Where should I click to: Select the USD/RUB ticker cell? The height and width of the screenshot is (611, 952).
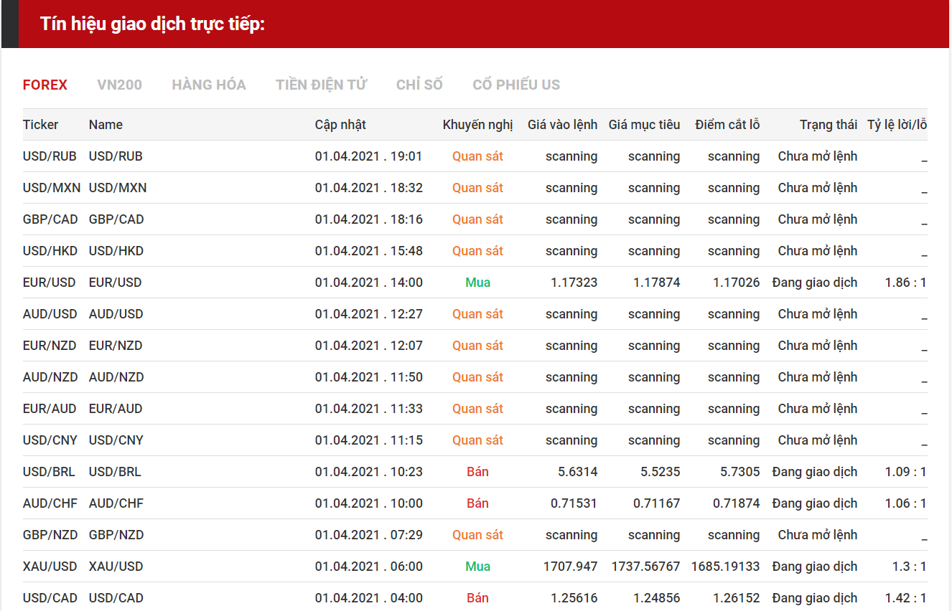click(50, 156)
